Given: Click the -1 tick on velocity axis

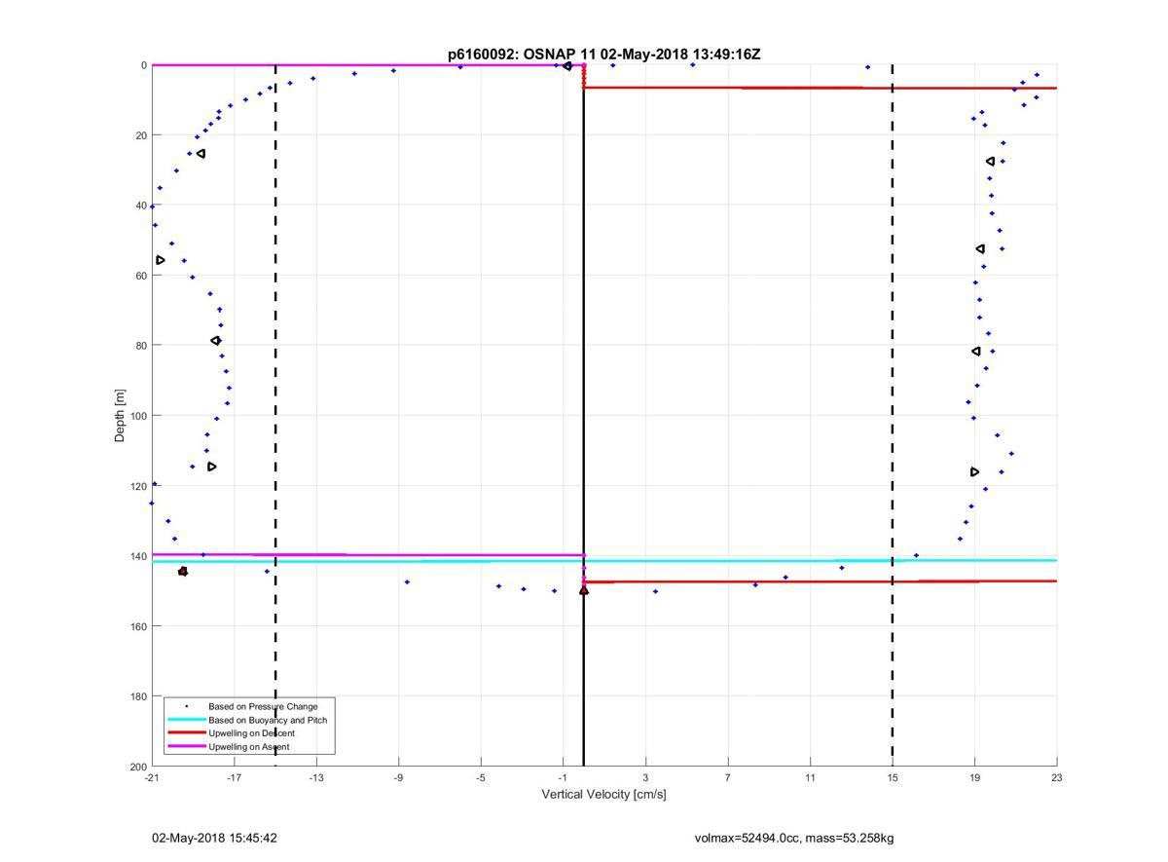Looking at the screenshot, I should (x=563, y=777).
